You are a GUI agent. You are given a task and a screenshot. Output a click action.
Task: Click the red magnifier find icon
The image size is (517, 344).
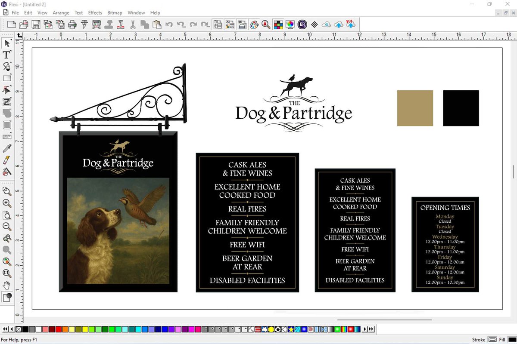[x=266, y=25]
